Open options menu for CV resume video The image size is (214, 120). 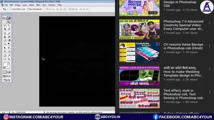(x=210, y=46)
